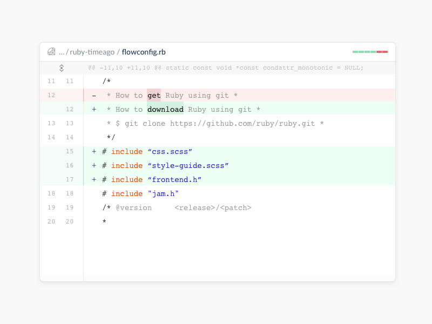The image size is (432, 324).
Task: Toggle the highlighted word 'download' on the added line
Action: click(165, 109)
